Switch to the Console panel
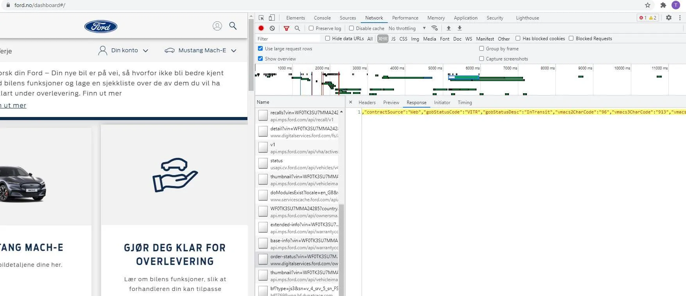This screenshot has width=686, height=296. (x=322, y=18)
